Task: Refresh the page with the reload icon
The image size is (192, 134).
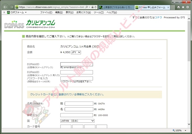Action: 95,7
